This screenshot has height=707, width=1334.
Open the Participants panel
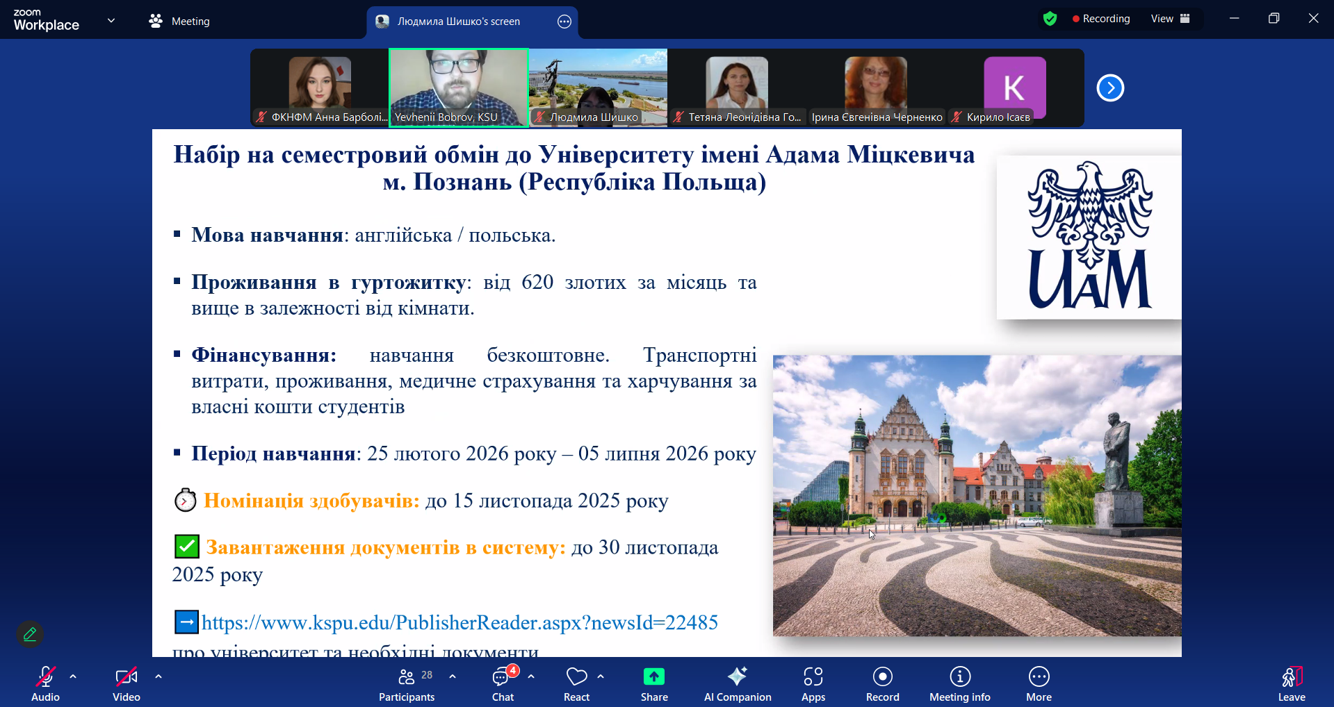(x=407, y=683)
